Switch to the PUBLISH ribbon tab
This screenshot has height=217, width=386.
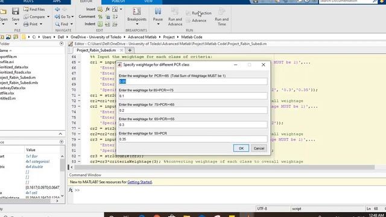coord(118,1)
